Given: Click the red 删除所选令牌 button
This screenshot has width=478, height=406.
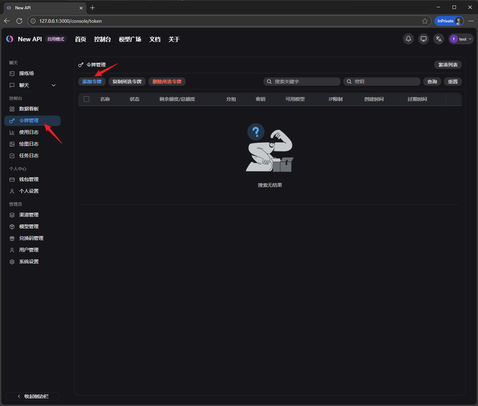Looking at the screenshot, I should point(167,82).
